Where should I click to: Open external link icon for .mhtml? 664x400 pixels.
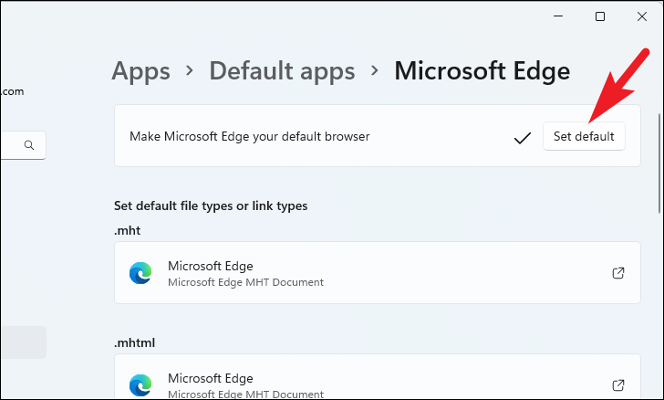pos(617,384)
